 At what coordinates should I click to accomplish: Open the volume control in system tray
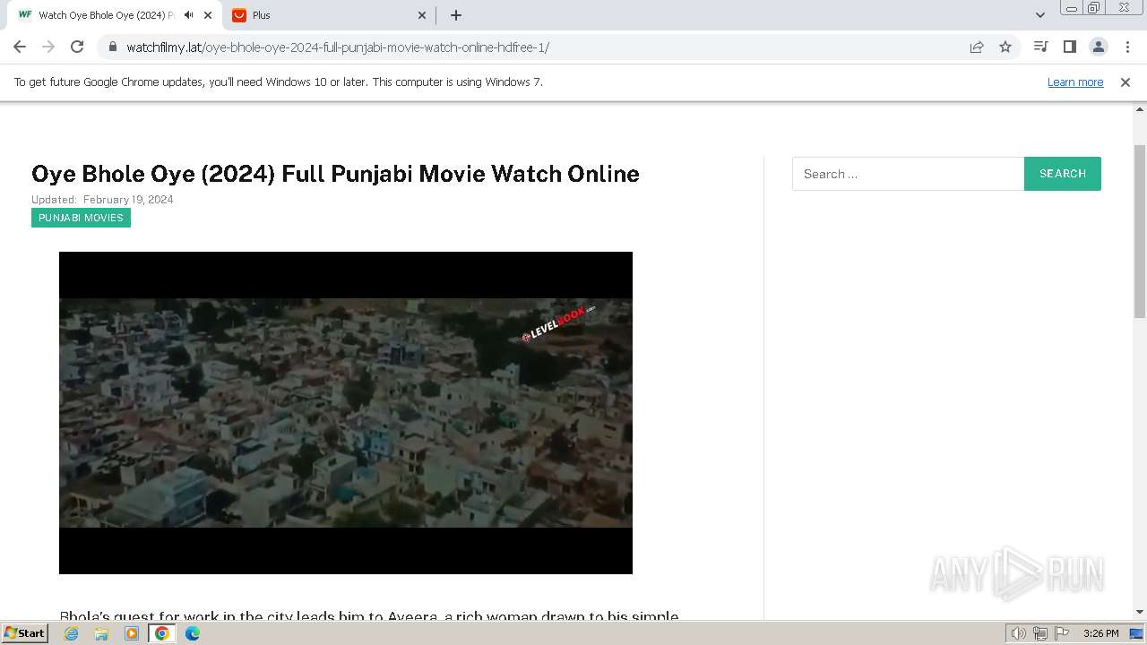[x=1019, y=633]
